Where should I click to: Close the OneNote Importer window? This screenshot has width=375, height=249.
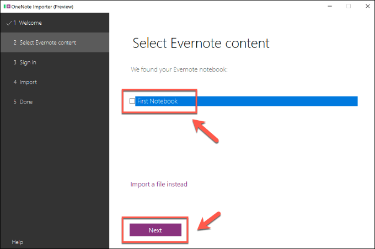(364, 6)
